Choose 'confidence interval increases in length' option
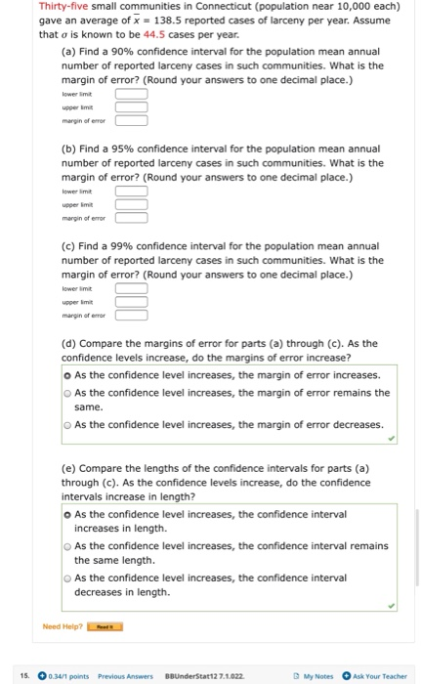 click(67, 515)
